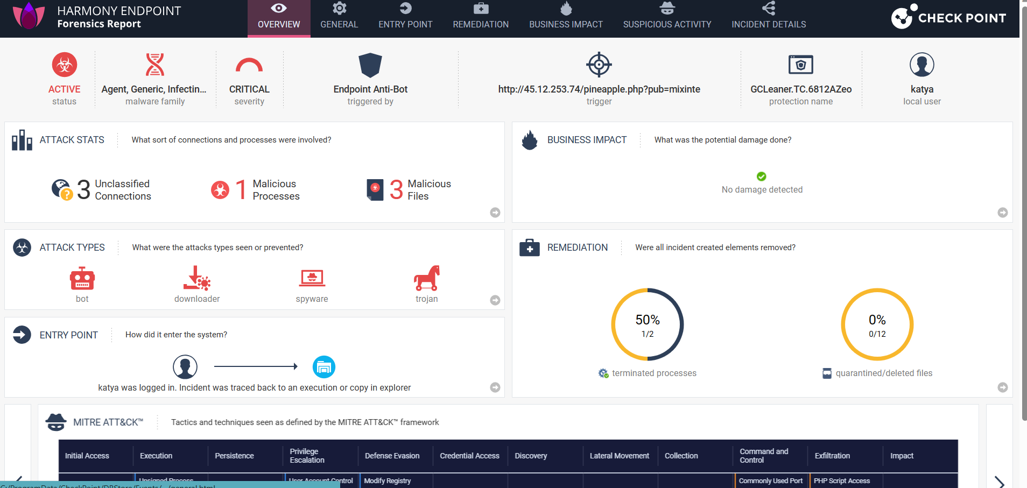Screen dimensions: 1027x488
Task: Click the 50% terminated processes progress ring
Action: [x=648, y=324]
